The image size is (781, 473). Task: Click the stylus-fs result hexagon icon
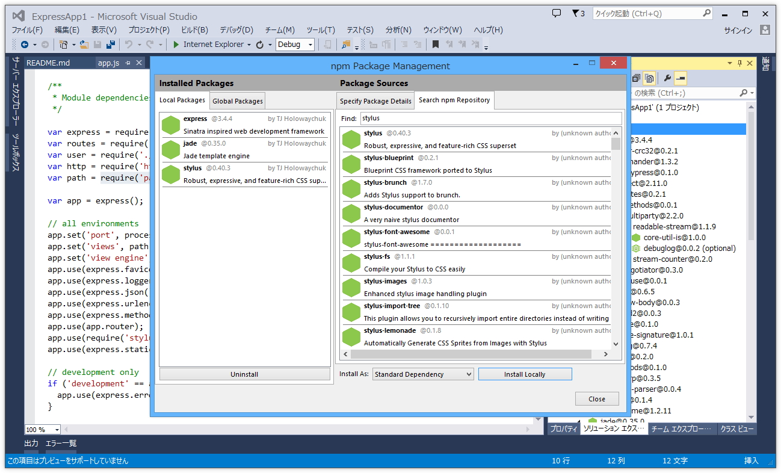pos(351,262)
